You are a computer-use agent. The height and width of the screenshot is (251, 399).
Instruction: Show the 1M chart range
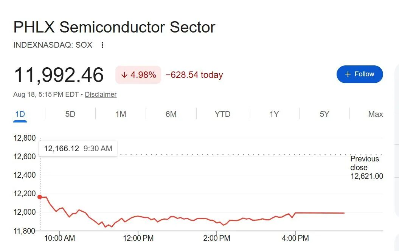121,114
